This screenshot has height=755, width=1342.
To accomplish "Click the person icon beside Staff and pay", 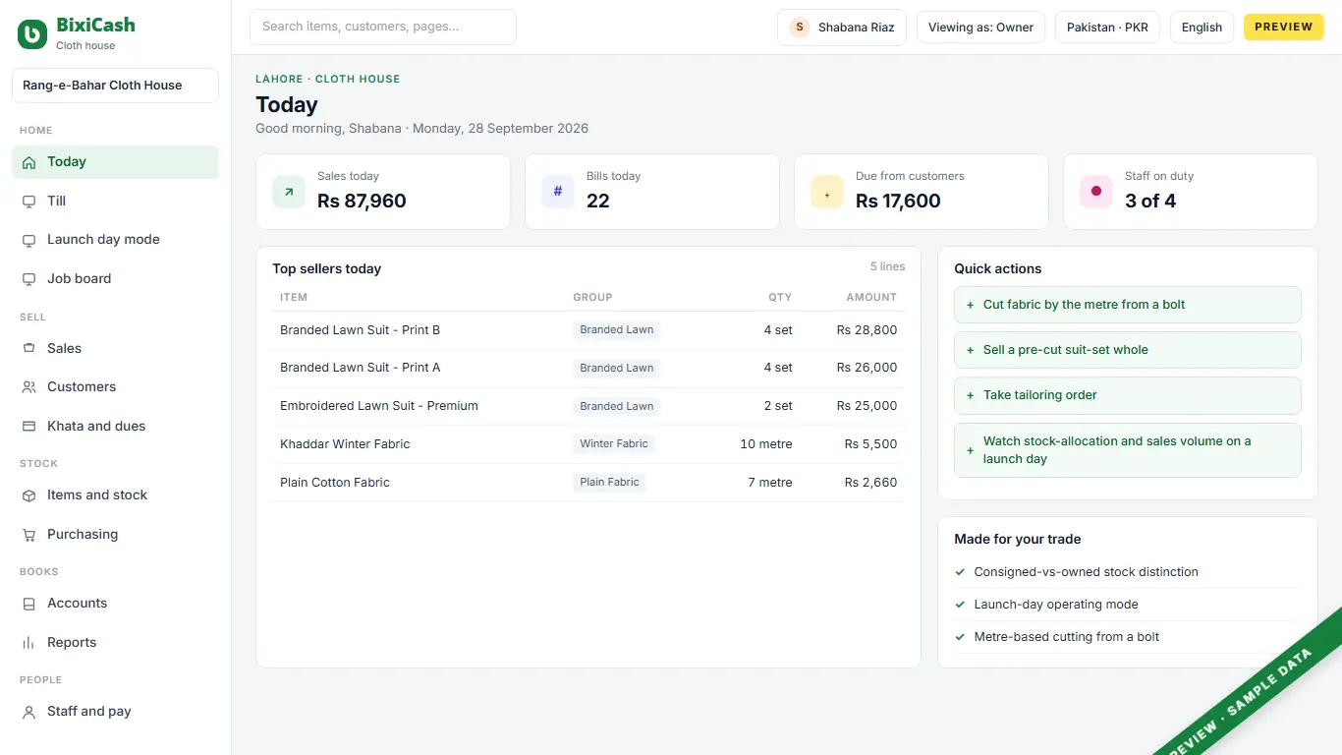I will click(28, 712).
